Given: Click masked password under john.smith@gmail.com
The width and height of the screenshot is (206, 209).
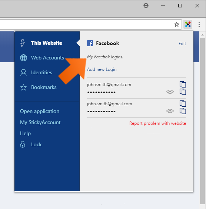Looking at the screenshot, I should pyautogui.click(x=102, y=112).
